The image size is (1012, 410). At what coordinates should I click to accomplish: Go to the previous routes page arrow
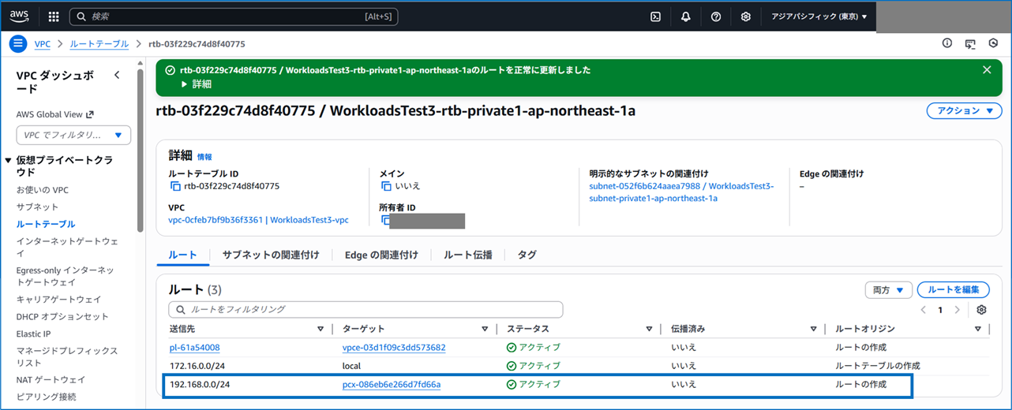[x=924, y=310]
